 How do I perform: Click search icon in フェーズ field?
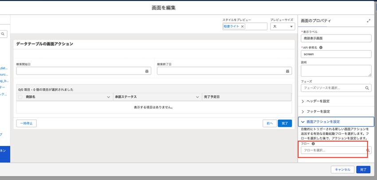click(367, 88)
